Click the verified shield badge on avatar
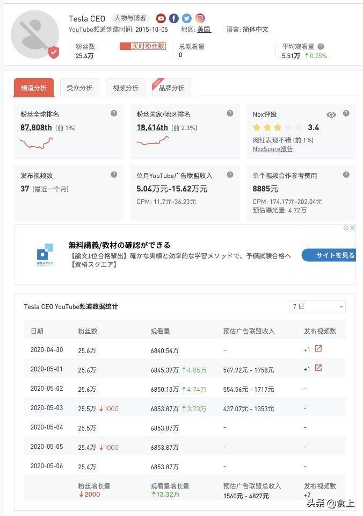Image resolution: width=363 pixels, height=516 pixels. [x=54, y=52]
